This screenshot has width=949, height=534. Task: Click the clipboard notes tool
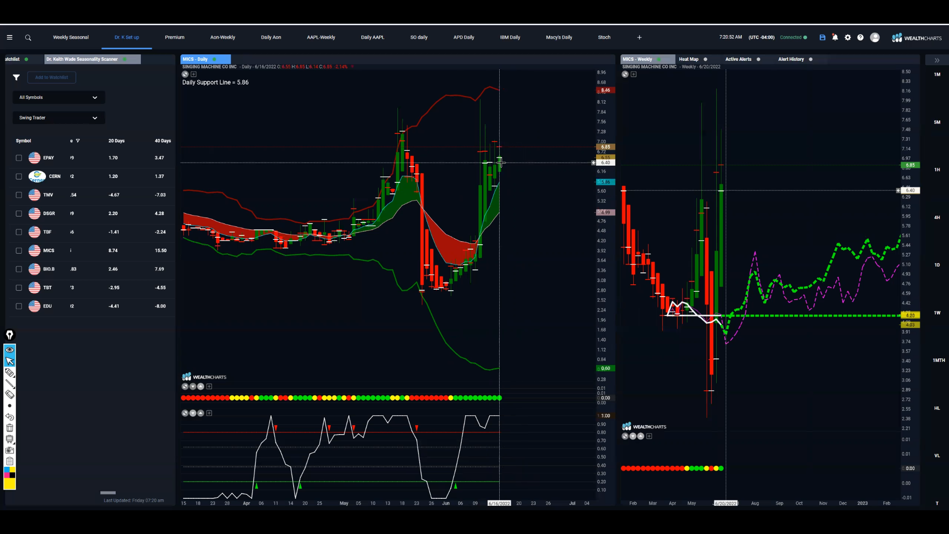click(x=9, y=461)
